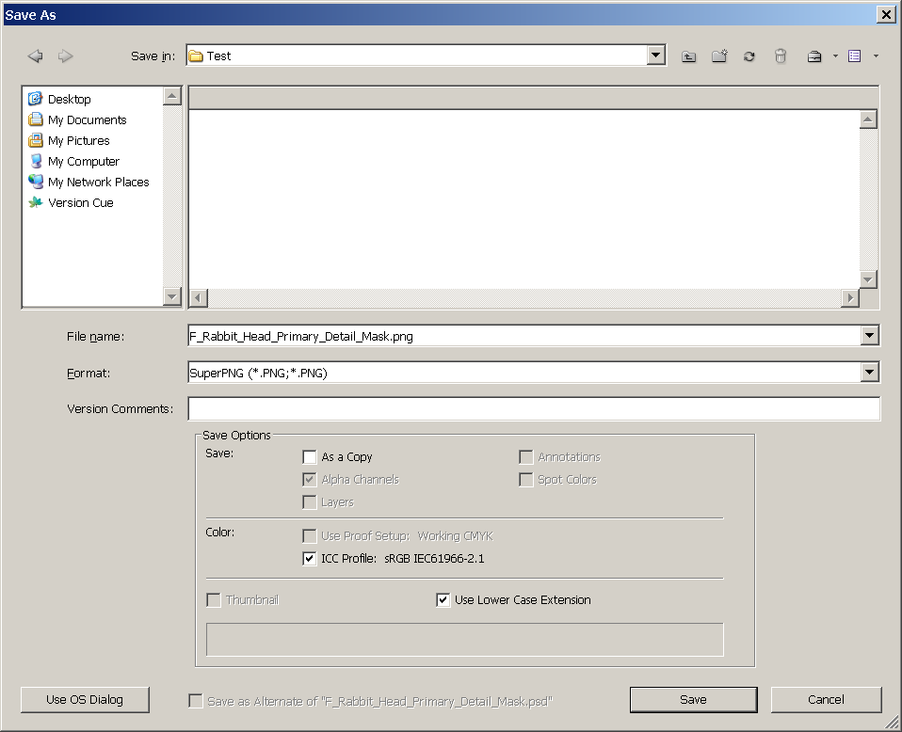Click the Refresh icon in toolbar
The image size is (902, 732).
[x=749, y=56]
